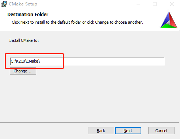Click the CMake Setup installer icon in title bar
Screen dimensions: 180x139
click(x=4, y=4)
